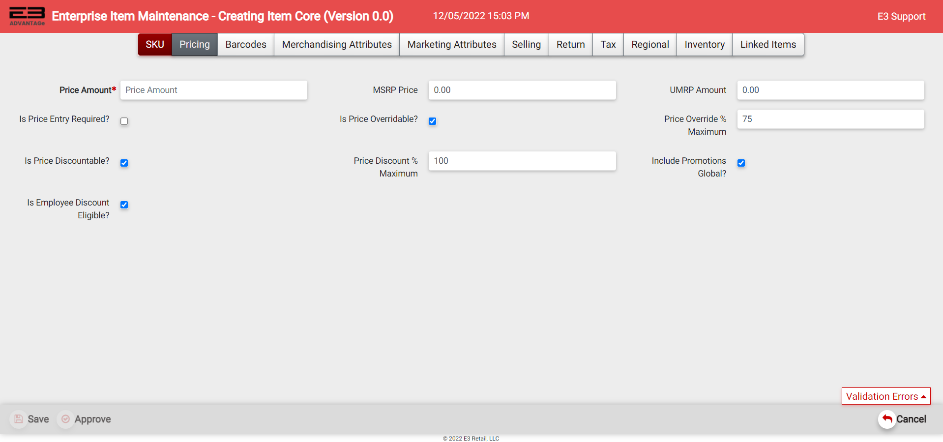
Task: Click in the Price Amount field
Action: point(214,90)
